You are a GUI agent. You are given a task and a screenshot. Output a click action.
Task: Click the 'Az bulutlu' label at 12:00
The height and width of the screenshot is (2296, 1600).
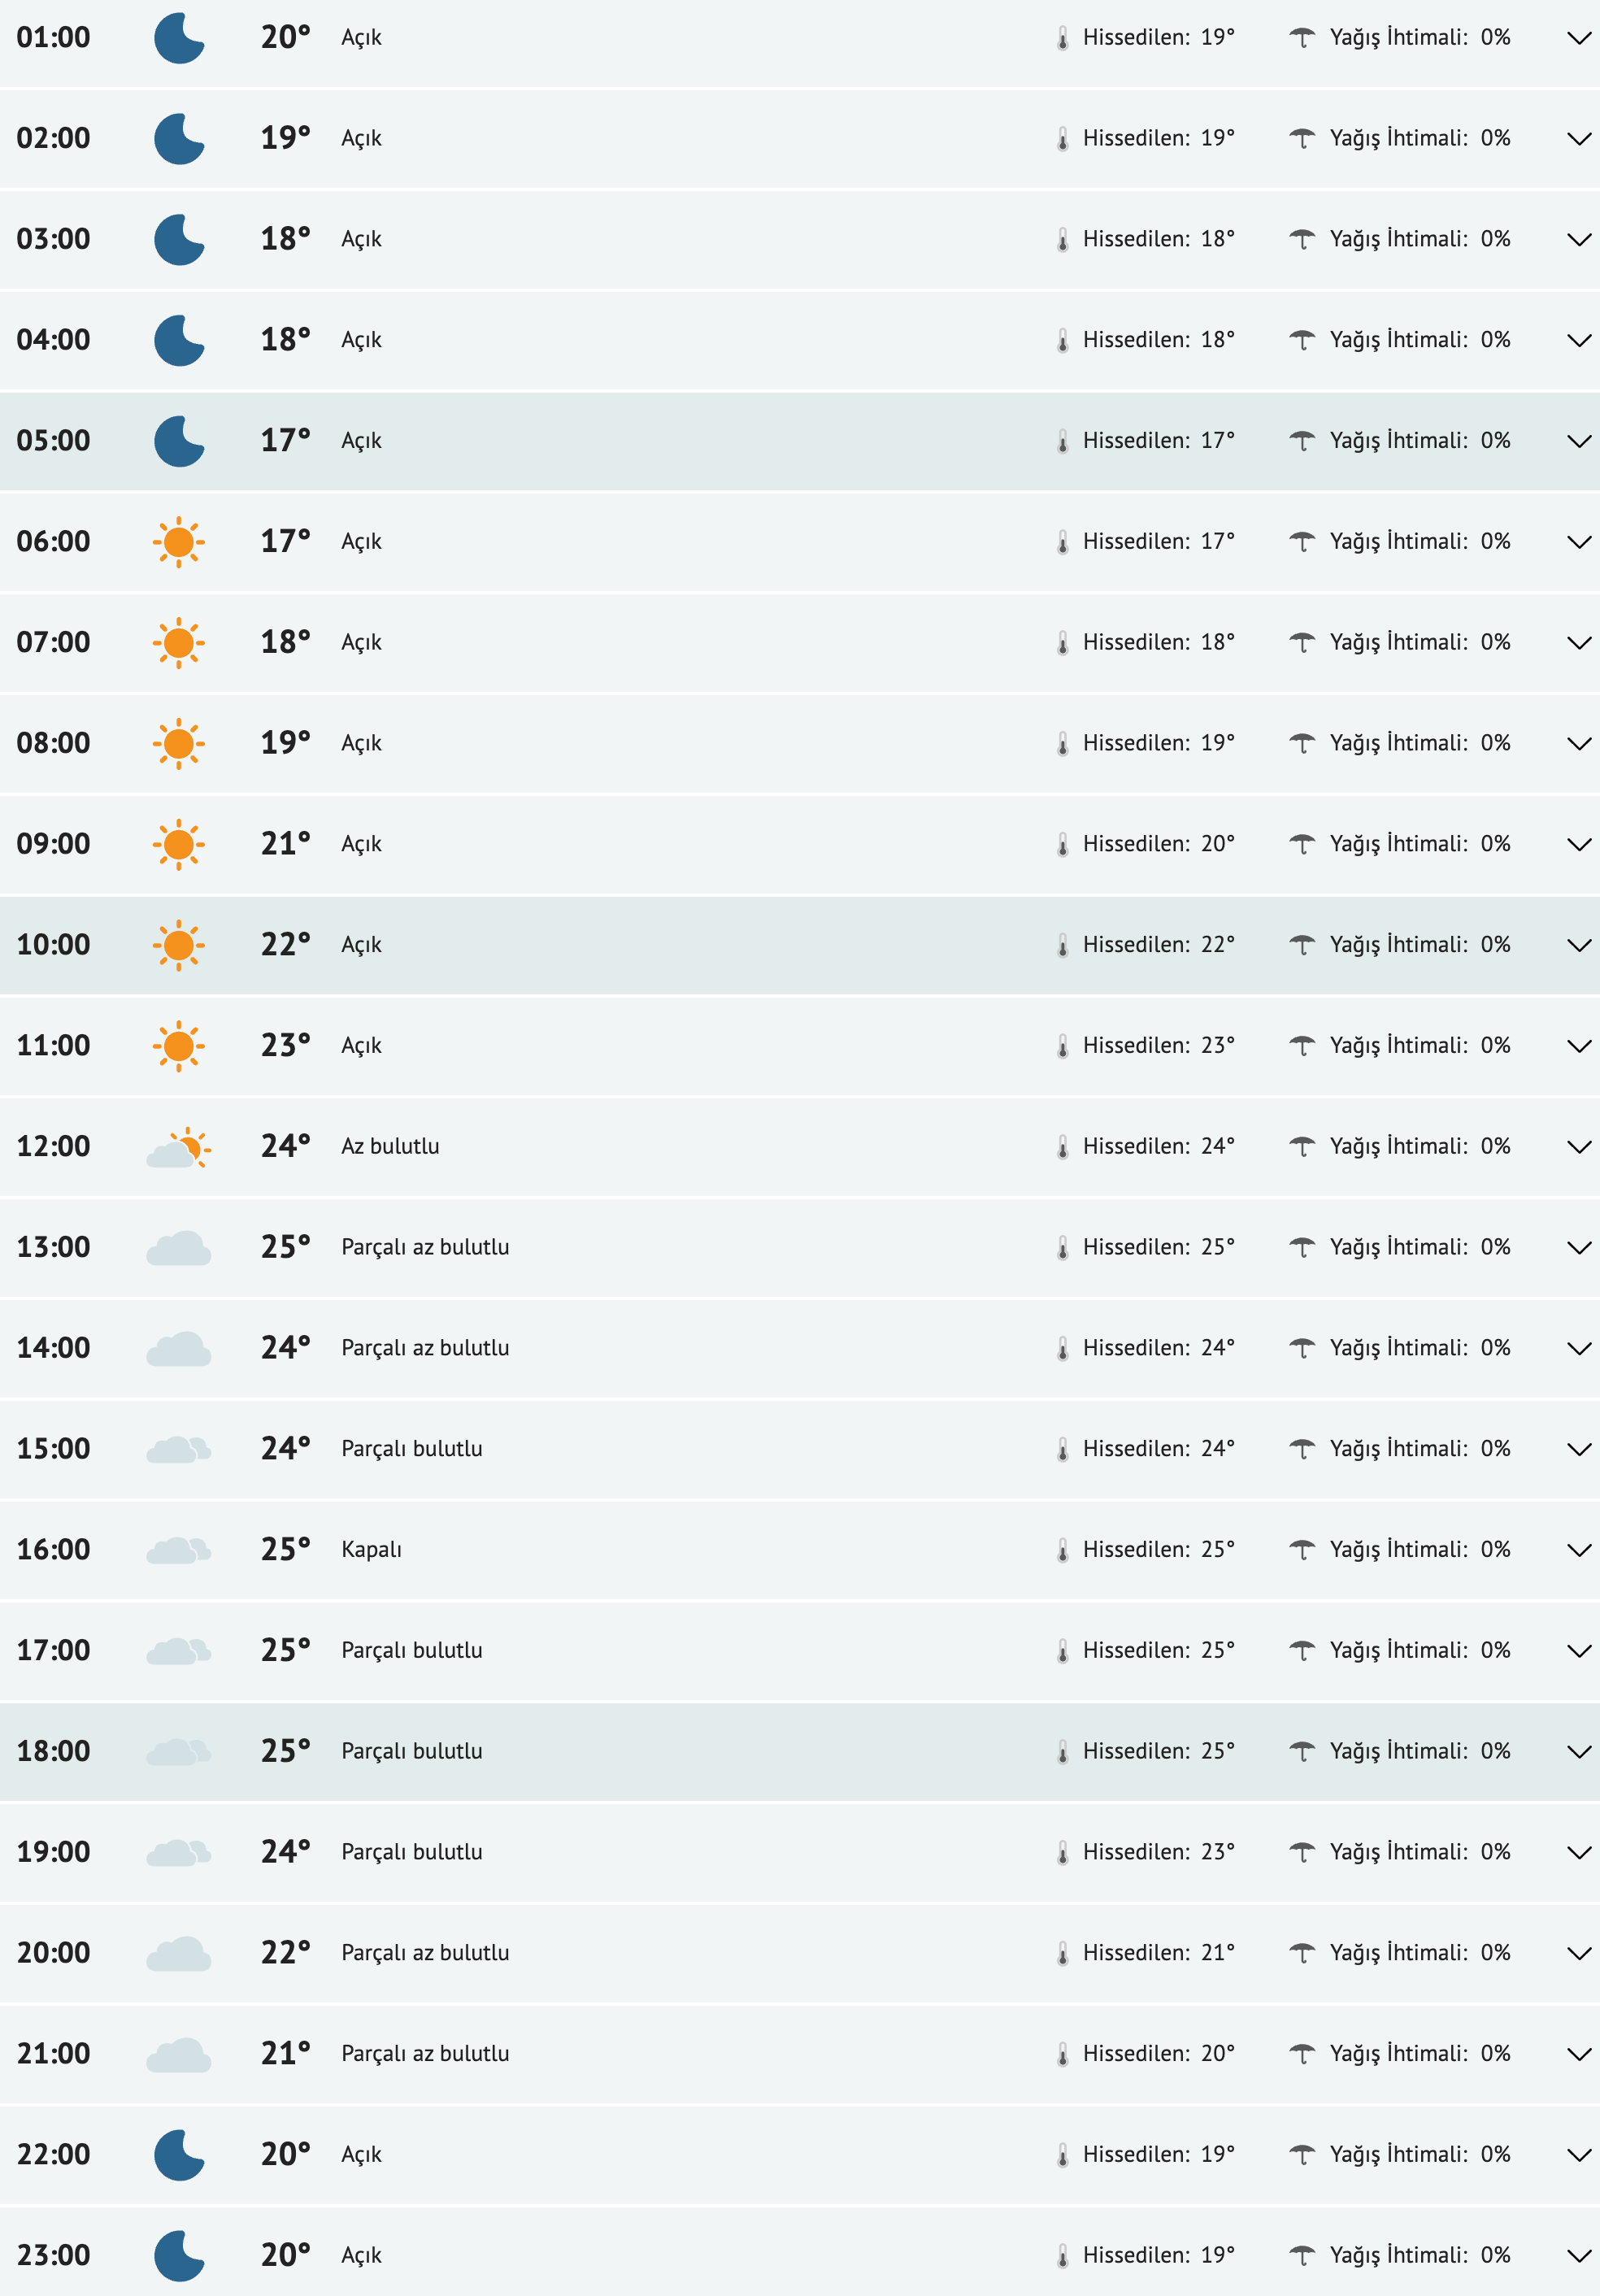390,1147
